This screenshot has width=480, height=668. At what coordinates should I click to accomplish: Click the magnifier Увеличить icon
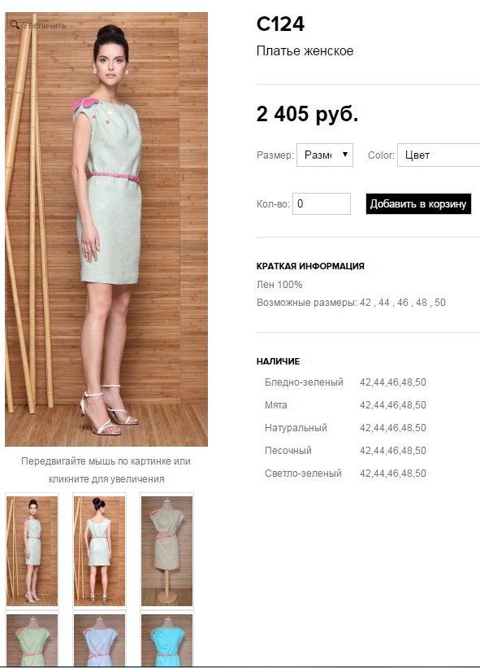15,24
